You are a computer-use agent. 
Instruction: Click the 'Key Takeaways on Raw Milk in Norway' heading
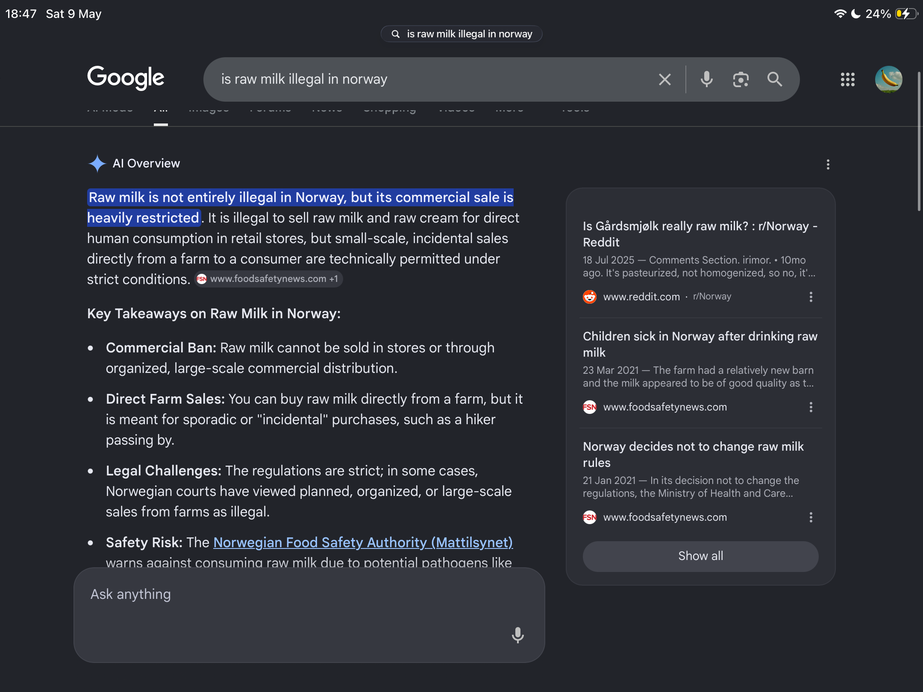[214, 314]
